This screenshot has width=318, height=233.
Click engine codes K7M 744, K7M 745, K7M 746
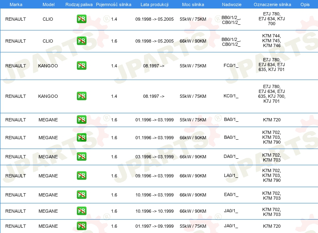coord(272,41)
